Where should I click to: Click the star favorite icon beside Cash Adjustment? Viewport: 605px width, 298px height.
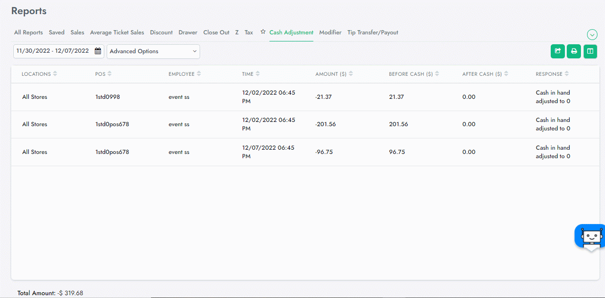(263, 32)
